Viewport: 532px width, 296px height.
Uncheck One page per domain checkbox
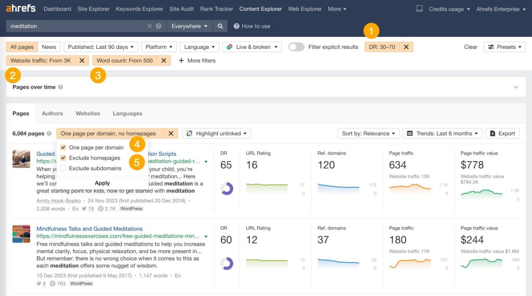coord(63,148)
